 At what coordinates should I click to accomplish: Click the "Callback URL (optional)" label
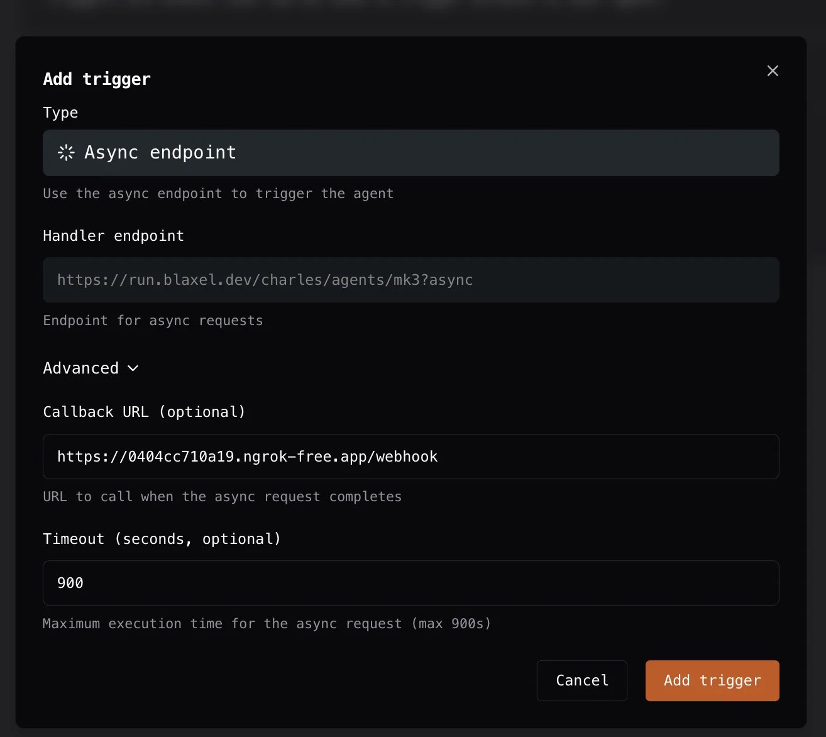pos(144,412)
